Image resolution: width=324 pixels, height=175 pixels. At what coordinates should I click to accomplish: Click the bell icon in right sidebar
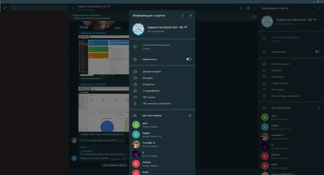[264, 52]
